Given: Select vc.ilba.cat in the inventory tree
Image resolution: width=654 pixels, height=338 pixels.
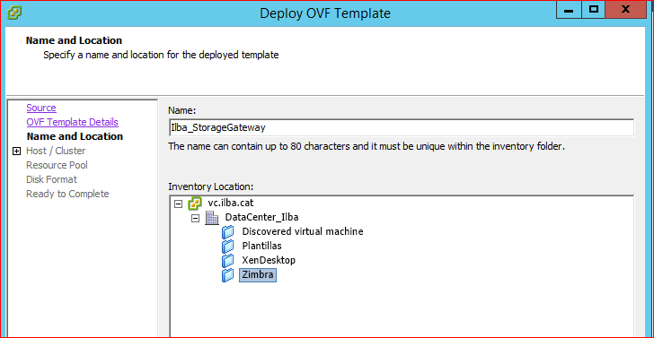Looking at the screenshot, I should click(231, 204).
